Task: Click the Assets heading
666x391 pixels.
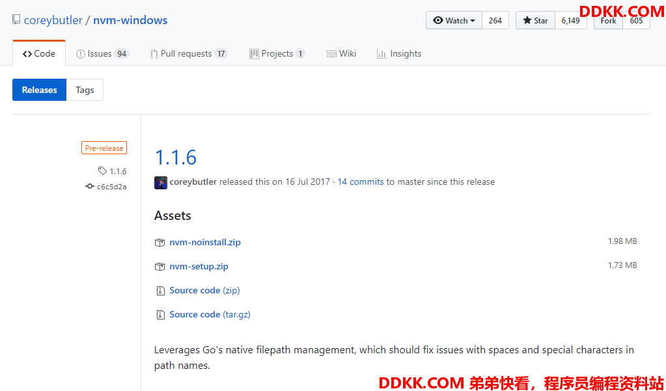Action: [x=173, y=215]
